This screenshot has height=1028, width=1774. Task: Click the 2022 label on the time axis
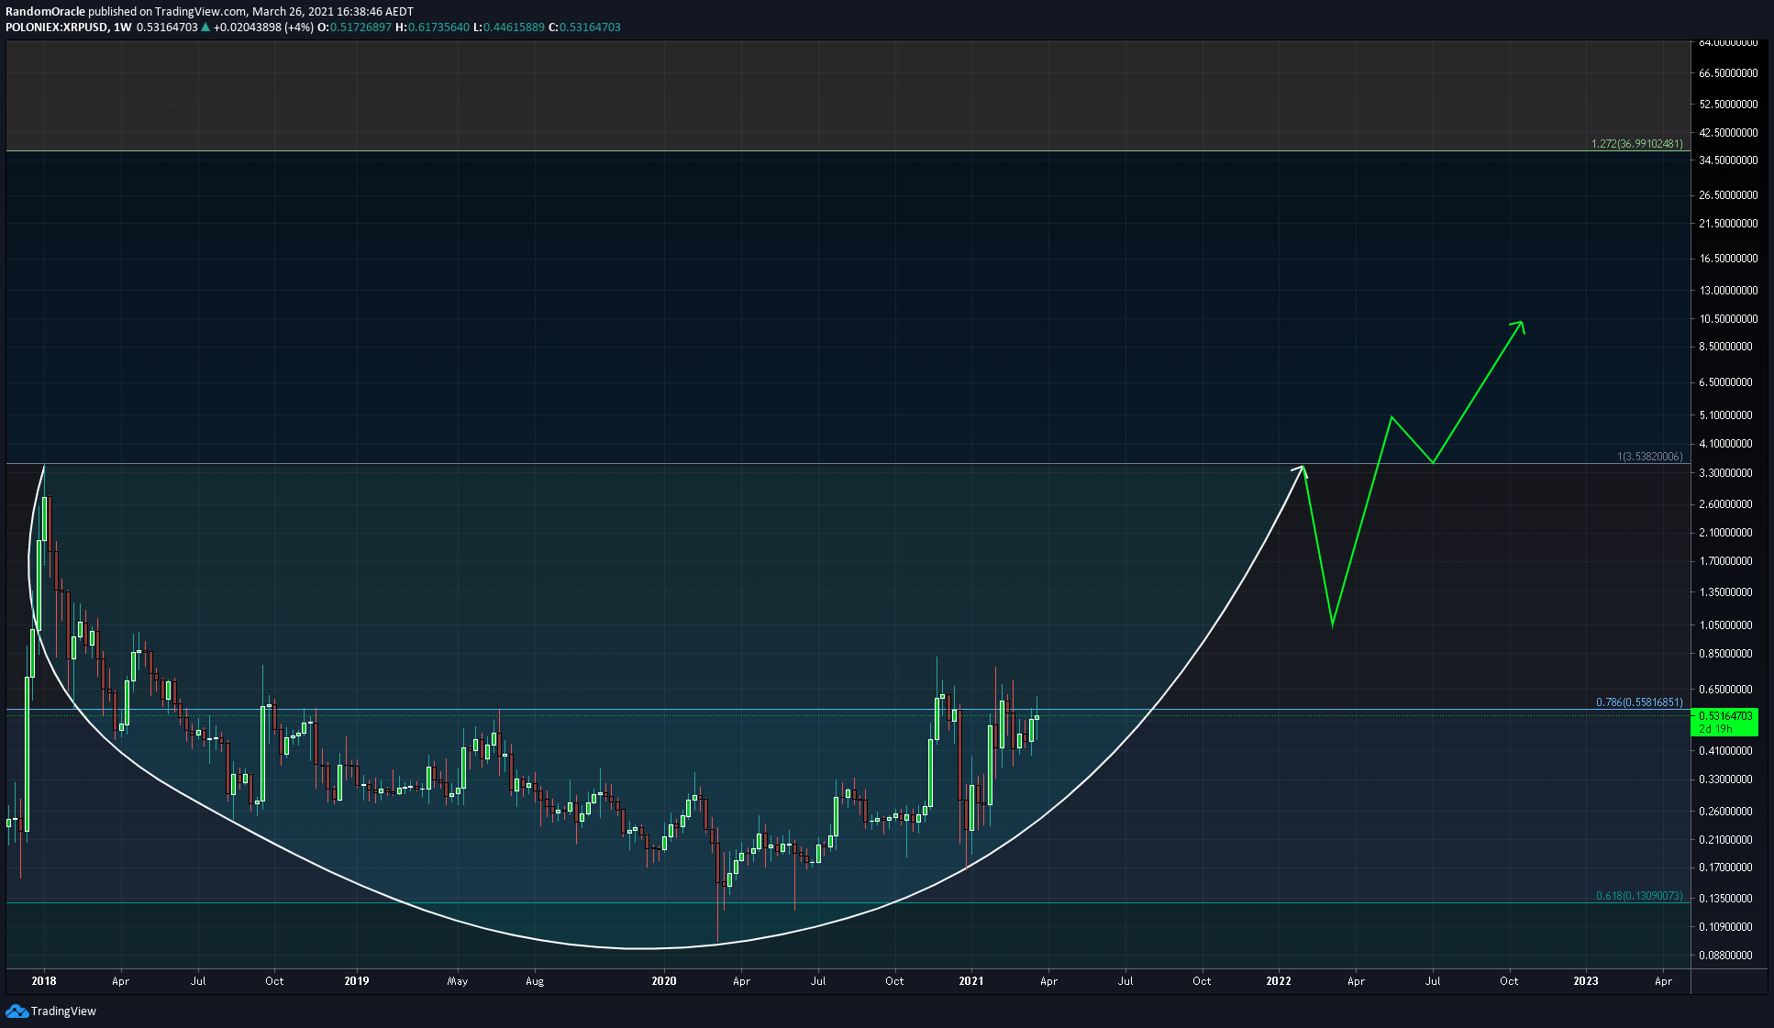pyautogui.click(x=1279, y=981)
